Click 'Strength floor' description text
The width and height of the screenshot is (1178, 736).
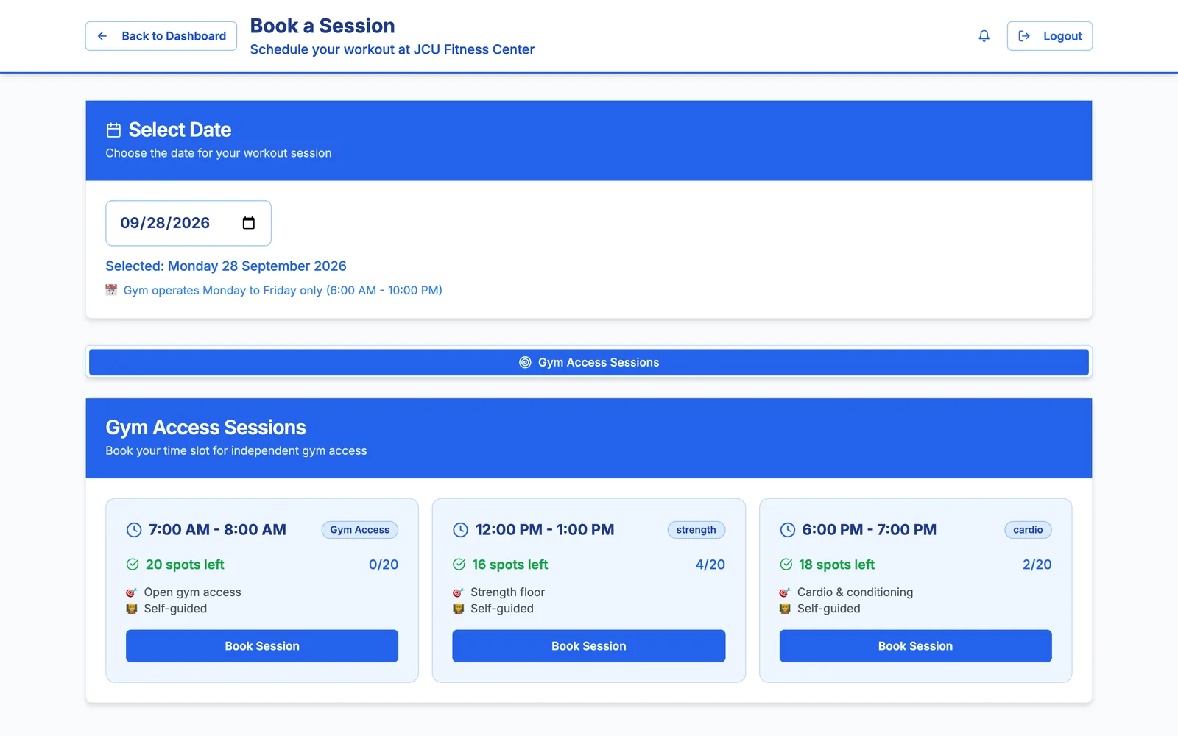pos(508,592)
